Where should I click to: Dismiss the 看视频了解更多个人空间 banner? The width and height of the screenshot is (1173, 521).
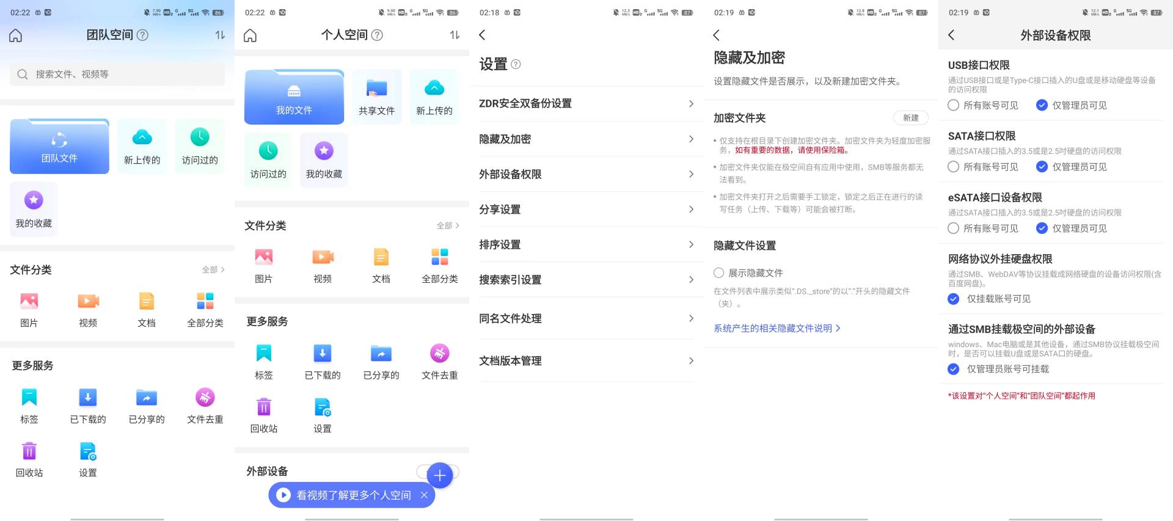pos(424,495)
